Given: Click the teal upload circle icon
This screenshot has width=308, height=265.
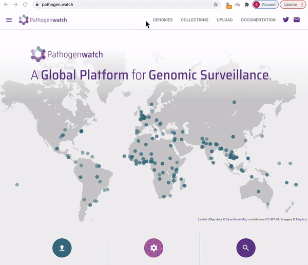Looking at the screenshot, I should pyautogui.click(x=62, y=248).
